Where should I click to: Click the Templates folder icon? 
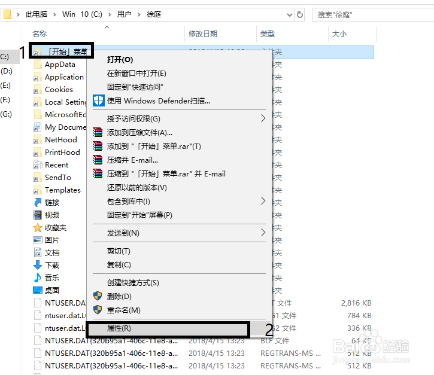[x=37, y=190]
